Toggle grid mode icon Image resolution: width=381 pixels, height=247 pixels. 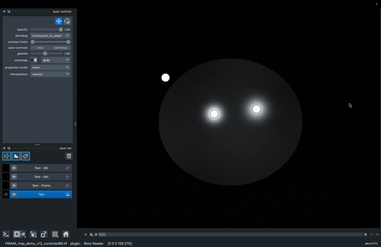click(55, 234)
